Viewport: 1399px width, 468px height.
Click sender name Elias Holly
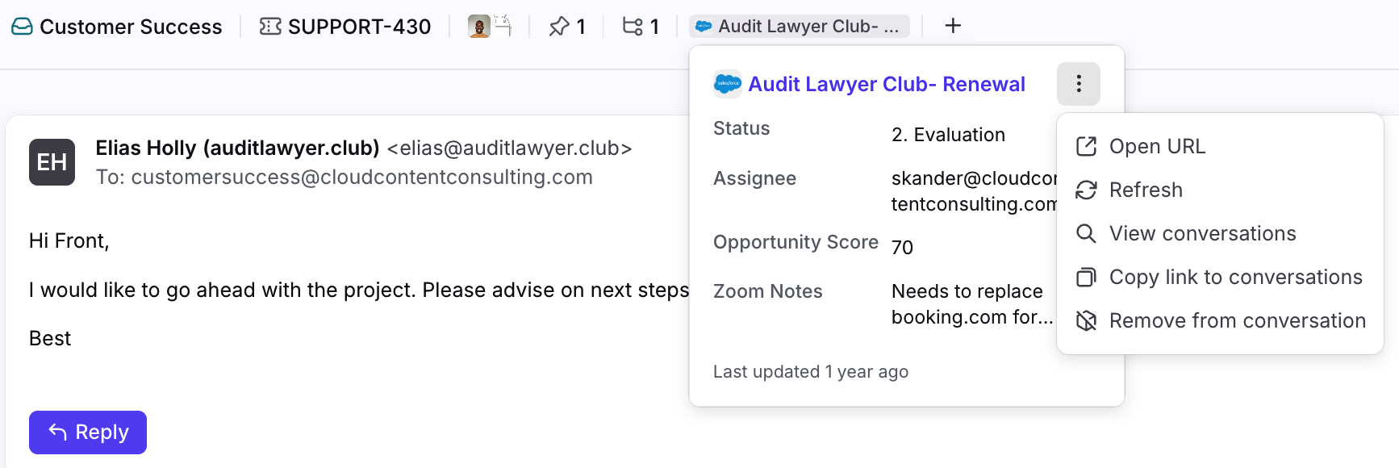pos(237,148)
